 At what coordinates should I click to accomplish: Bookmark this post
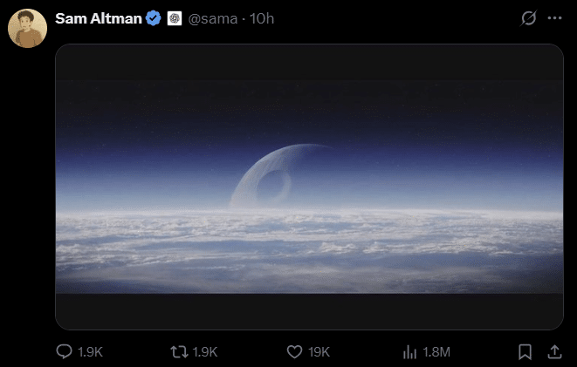[525, 352]
